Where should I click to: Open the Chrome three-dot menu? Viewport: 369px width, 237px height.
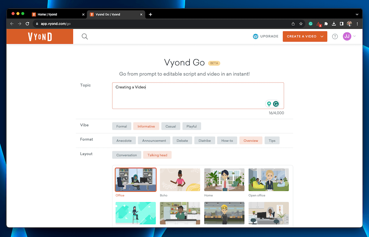pos(357,24)
